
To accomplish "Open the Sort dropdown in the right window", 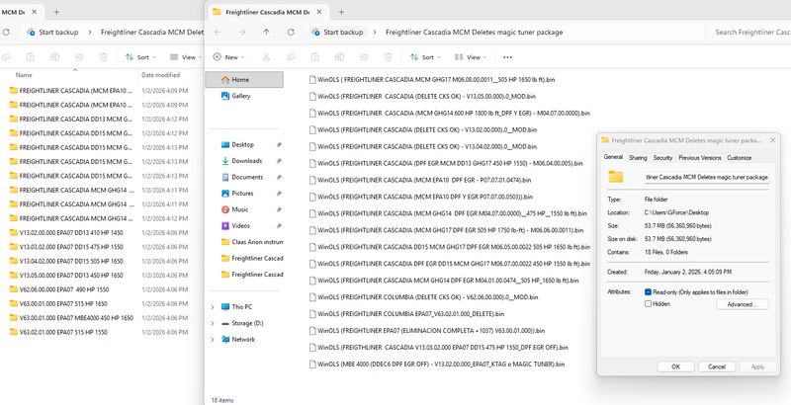I will pyautogui.click(x=428, y=57).
